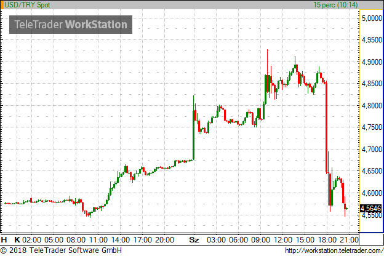Click the 05:00 time axis label

coord(54,239)
